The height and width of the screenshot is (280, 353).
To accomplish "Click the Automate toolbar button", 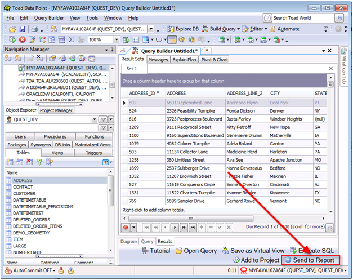I will [284, 29].
